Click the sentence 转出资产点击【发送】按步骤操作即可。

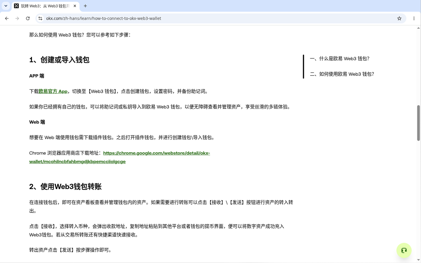pos(70,250)
